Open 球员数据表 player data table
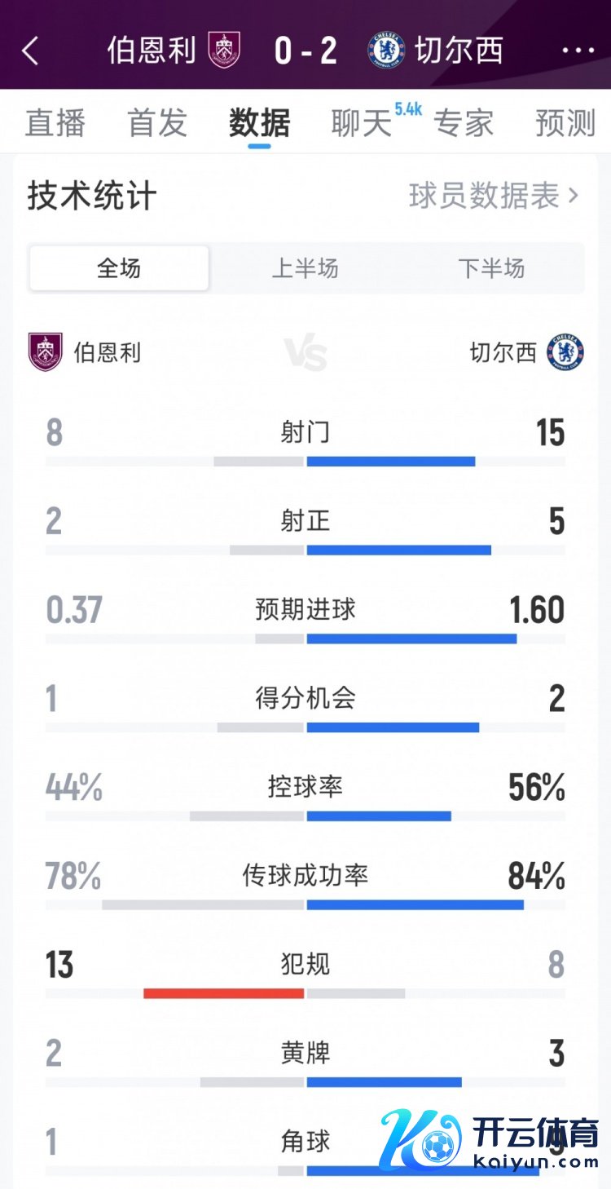Viewport: 611px width, 1189px height. [493, 196]
